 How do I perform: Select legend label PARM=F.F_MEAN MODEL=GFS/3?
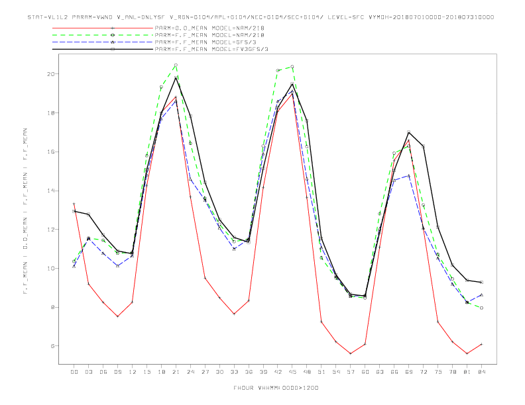click(x=205, y=42)
